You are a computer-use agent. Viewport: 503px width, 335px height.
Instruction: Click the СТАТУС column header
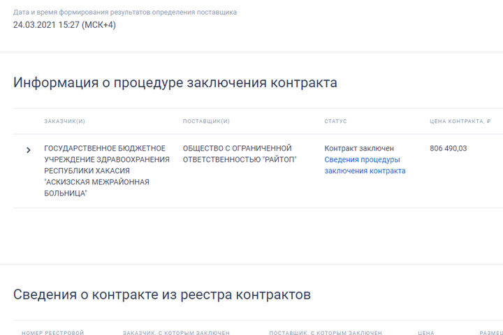pyautogui.click(x=335, y=121)
